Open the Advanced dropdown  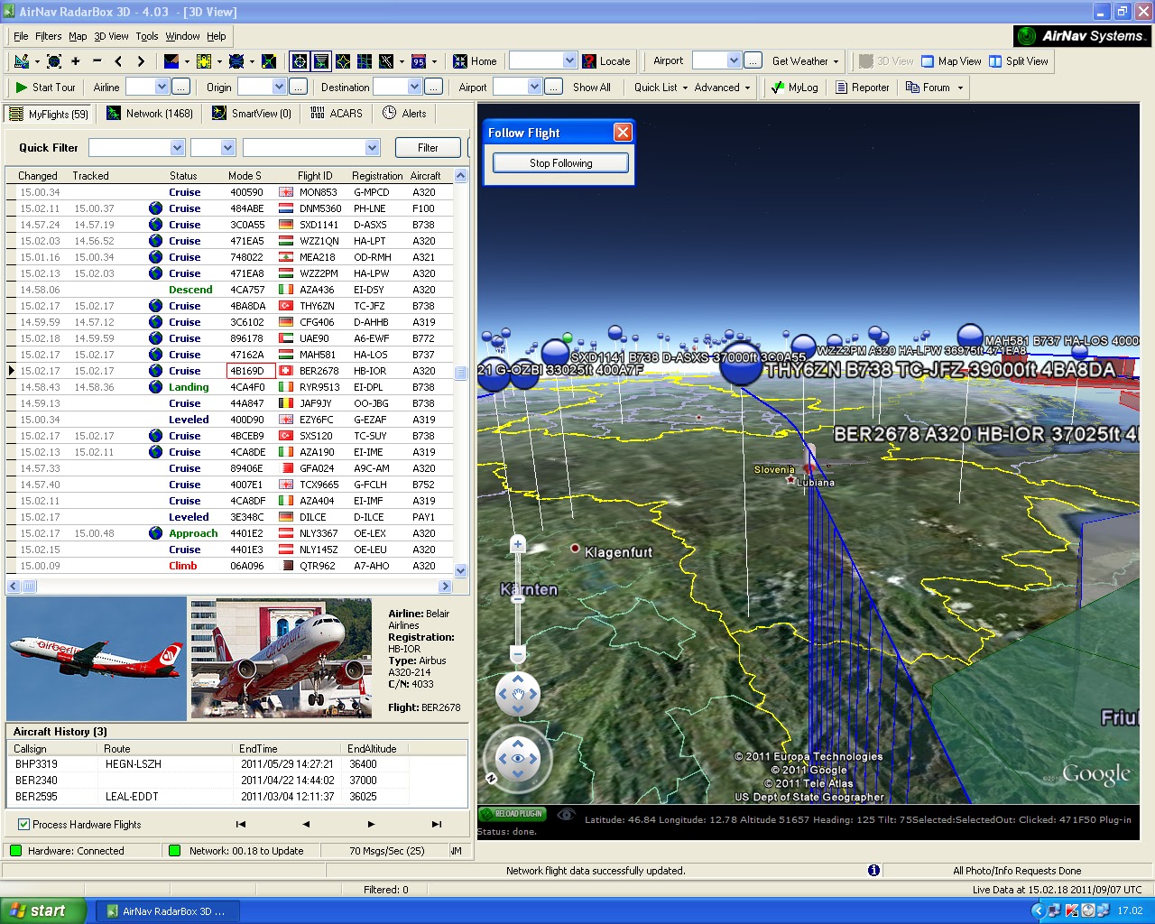pyautogui.click(x=722, y=88)
